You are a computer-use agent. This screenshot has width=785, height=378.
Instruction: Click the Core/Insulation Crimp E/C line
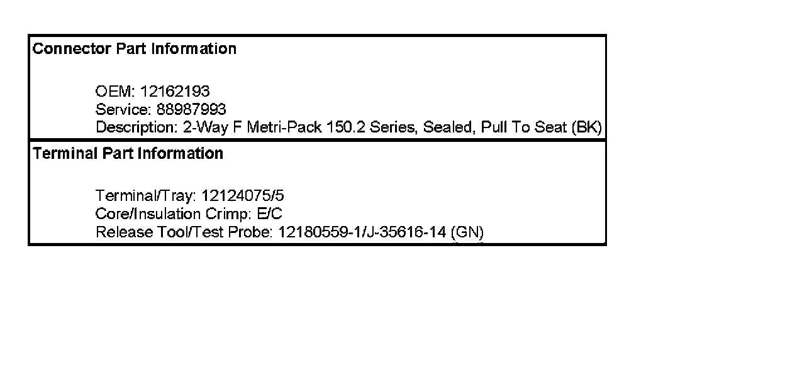tap(189, 213)
